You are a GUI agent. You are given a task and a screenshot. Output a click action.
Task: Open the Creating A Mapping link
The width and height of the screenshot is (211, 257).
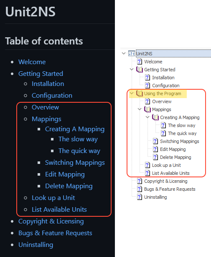tap(75, 129)
